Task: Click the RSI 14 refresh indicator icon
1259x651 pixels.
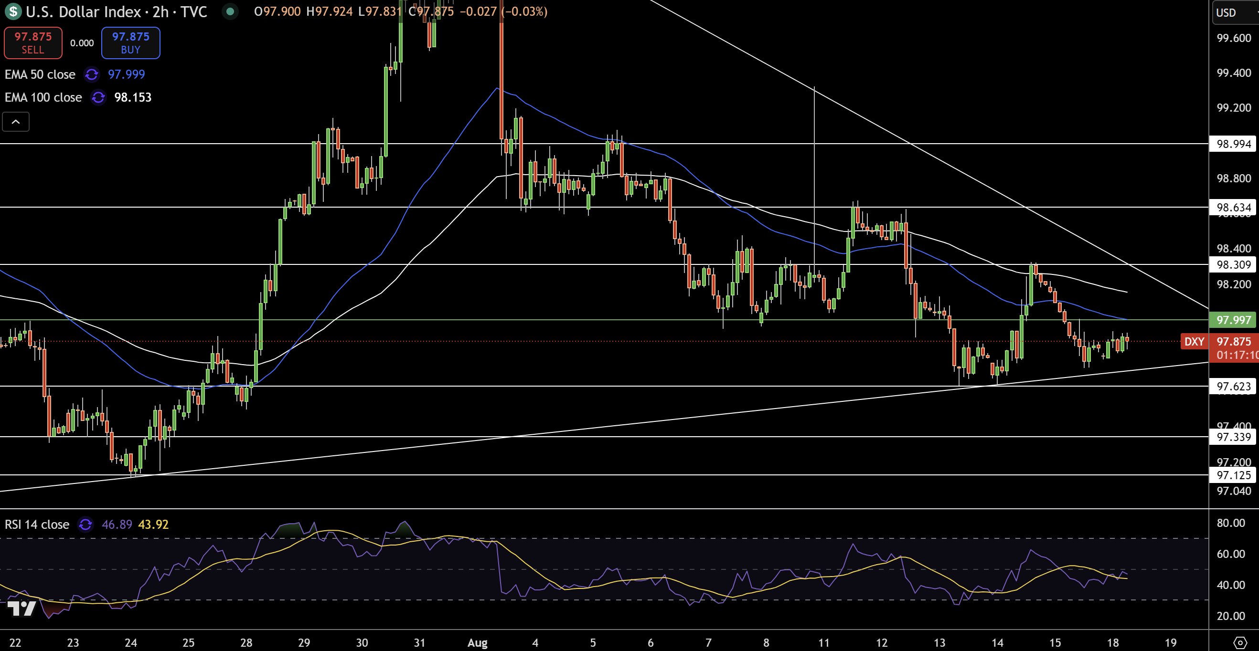Action: point(85,525)
